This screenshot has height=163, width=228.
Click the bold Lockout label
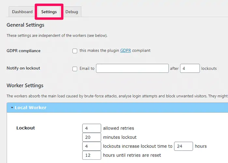point(26,128)
